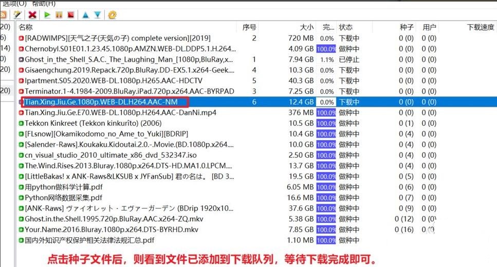Click seeding icon of Your.Name.2016 torrent
This screenshot has height=267, width=497.
21,230
